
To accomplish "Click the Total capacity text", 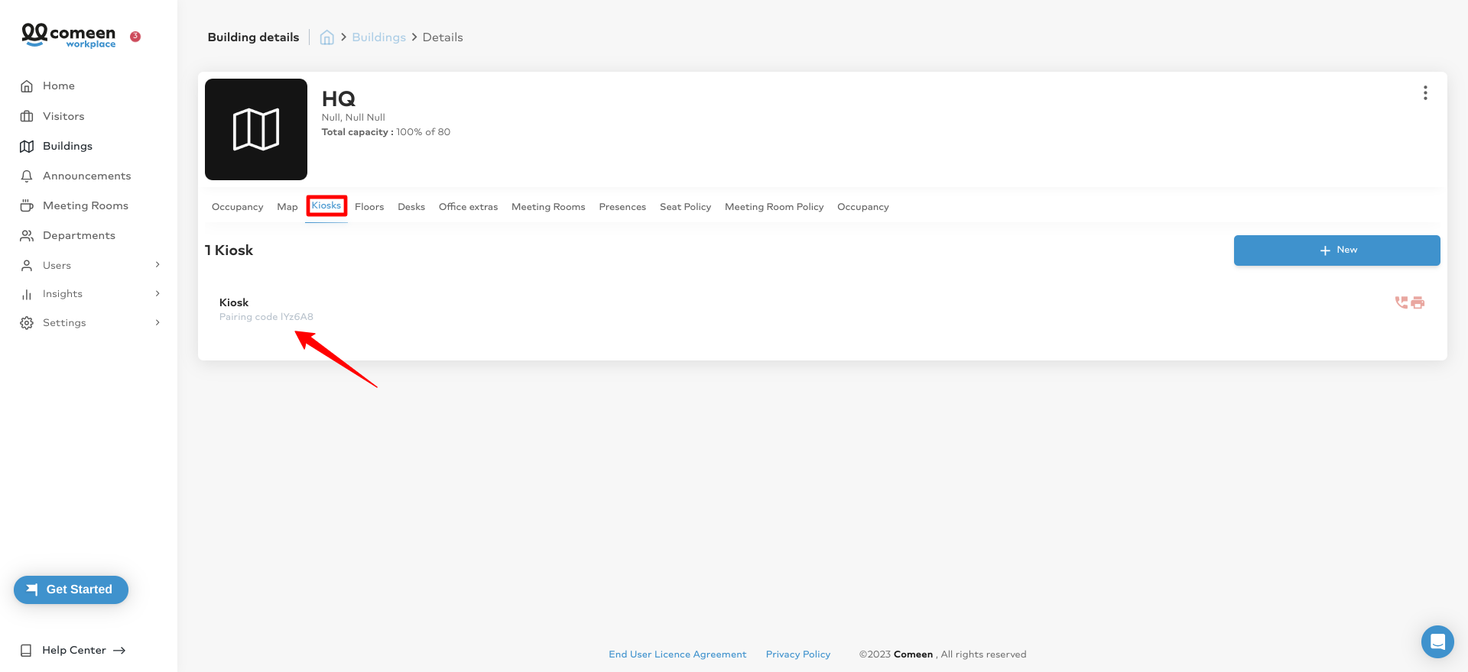I will point(386,132).
